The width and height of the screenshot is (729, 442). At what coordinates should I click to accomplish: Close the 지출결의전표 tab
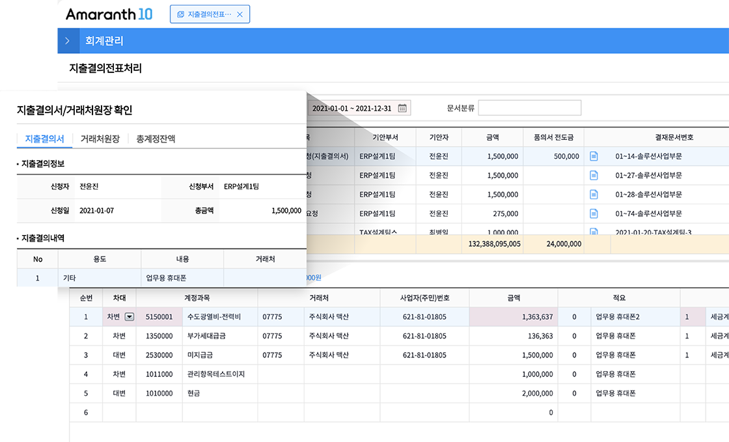click(240, 14)
